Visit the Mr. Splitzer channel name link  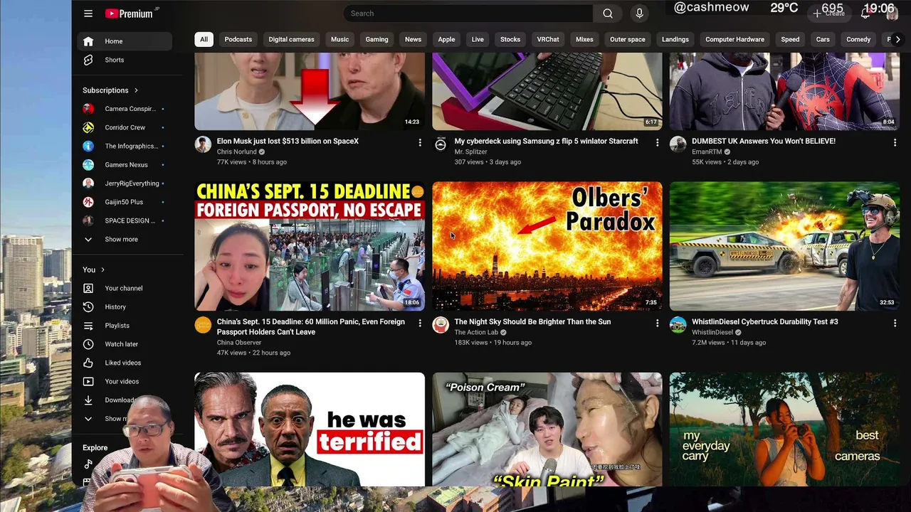tap(470, 151)
